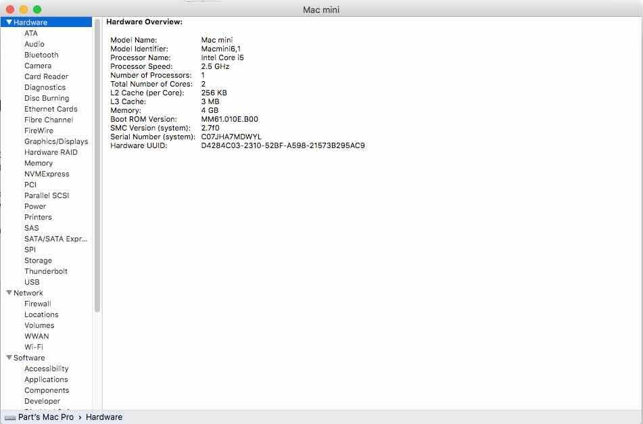Open FireWire in the sidebar

click(x=39, y=131)
